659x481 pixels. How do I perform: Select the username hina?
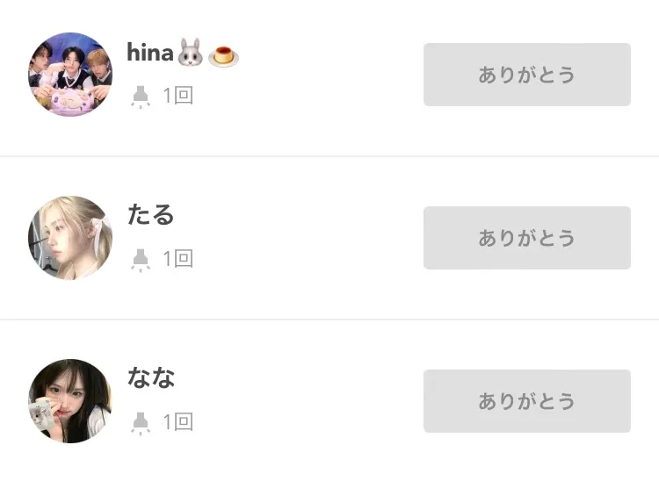click(150, 54)
